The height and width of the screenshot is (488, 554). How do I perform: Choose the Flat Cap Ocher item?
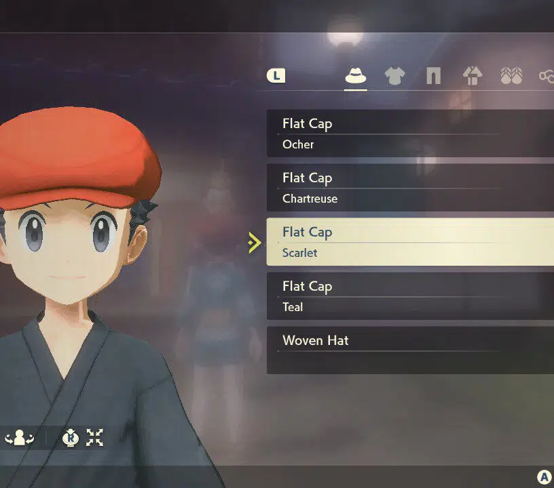coord(410,134)
